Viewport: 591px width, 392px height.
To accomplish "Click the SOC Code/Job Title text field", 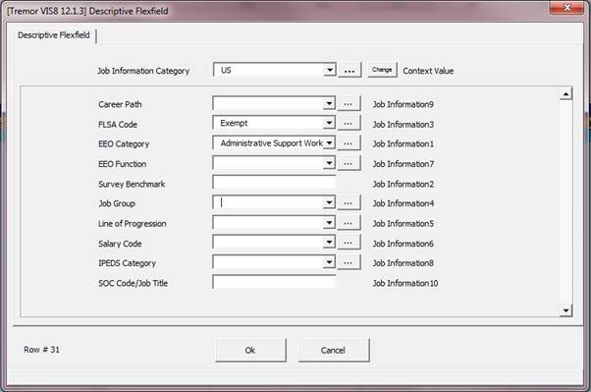I will (x=274, y=282).
